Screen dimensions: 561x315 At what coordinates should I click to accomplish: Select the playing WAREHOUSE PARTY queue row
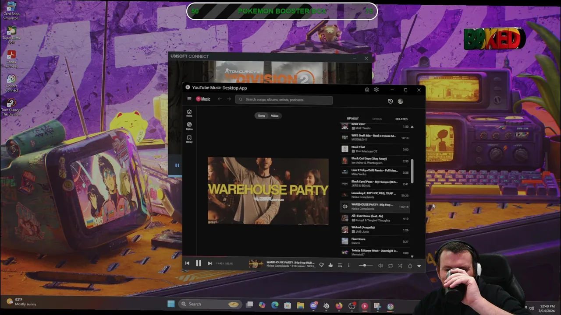click(375, 206)
